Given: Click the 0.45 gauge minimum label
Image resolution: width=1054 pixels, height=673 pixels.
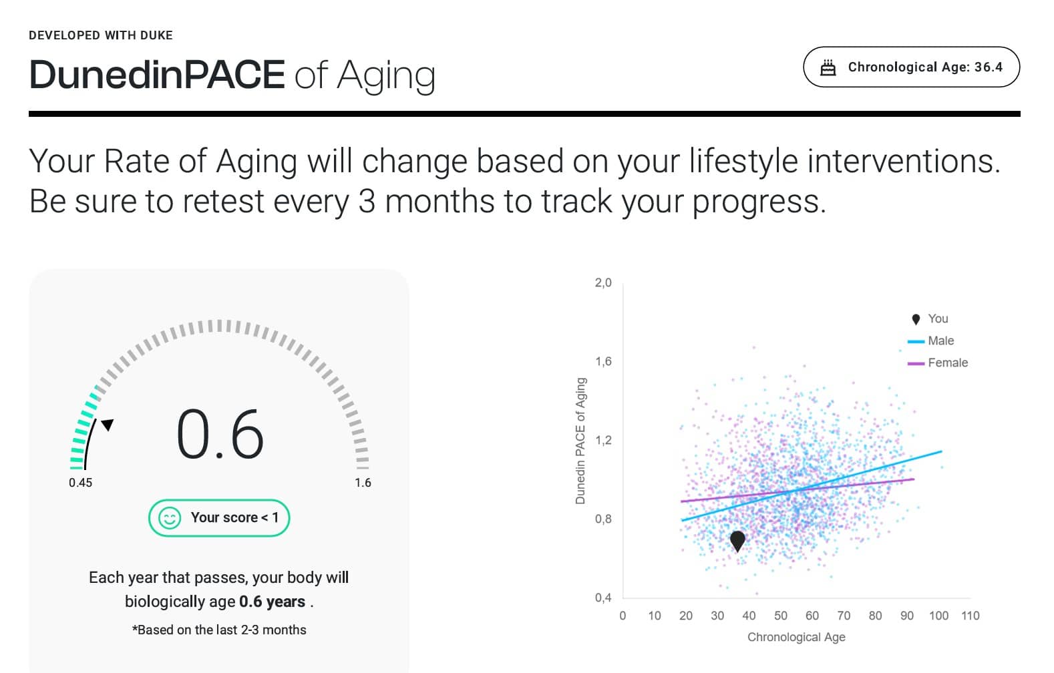Looking at the screenshot, I should (x=81, y=483).
